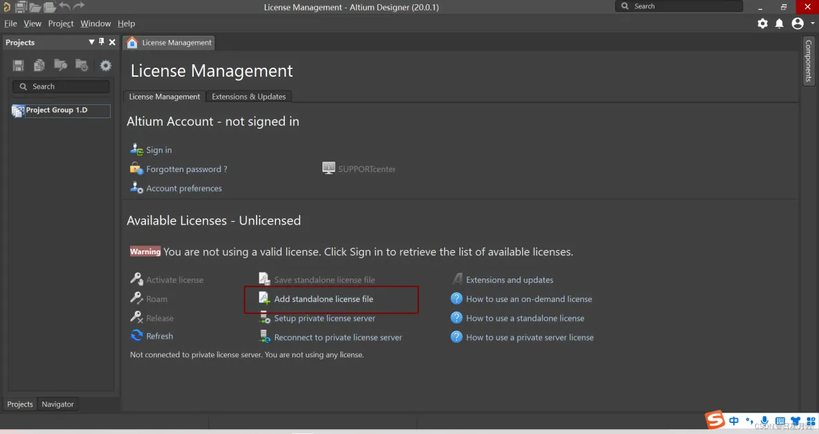Click the folder-with-badge icon in Projects panel toolbar
The image size is (819, 434).
(x=82, y=65)
